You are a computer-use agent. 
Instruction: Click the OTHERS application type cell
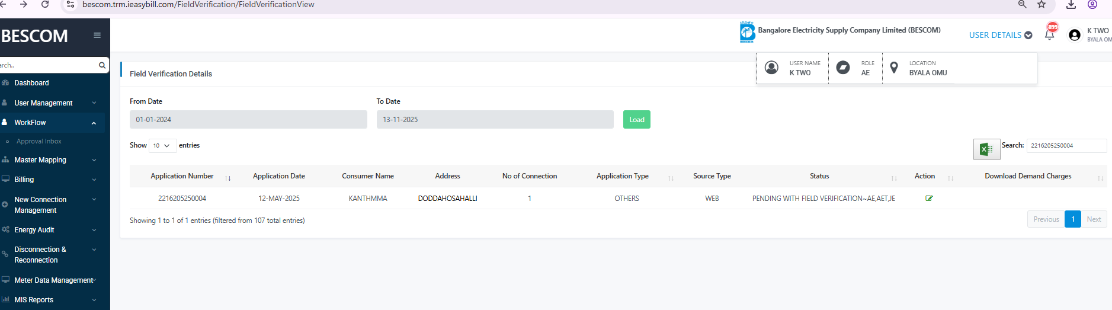coord(627,199)
